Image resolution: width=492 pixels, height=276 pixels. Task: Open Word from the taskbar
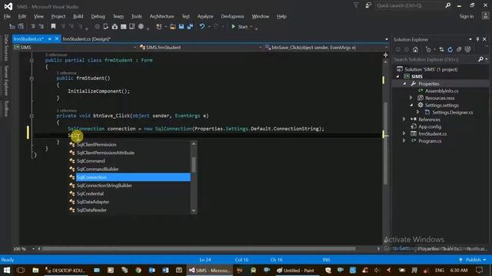tap(165, 270)
